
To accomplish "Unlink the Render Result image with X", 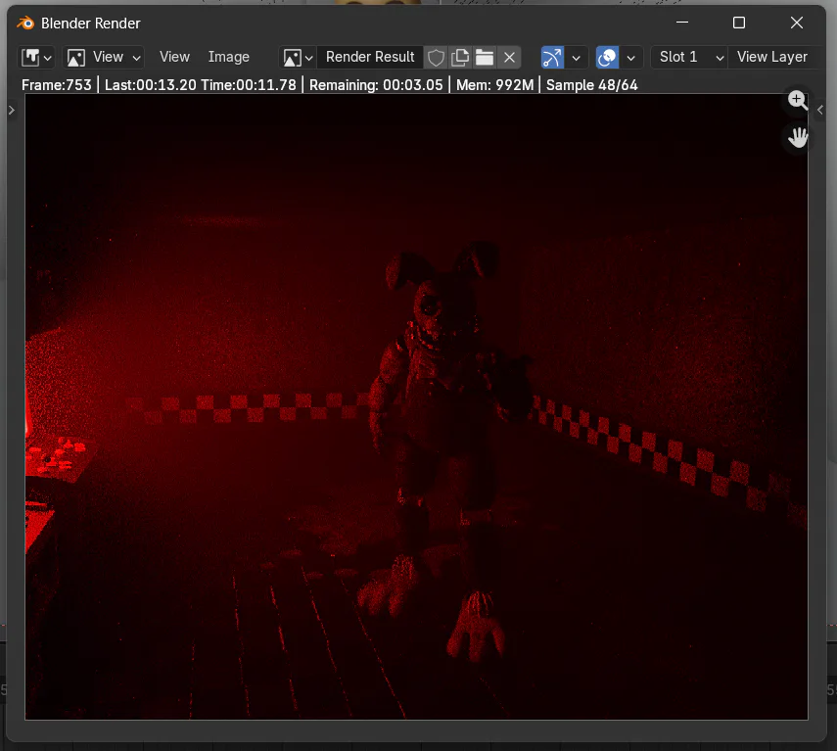I will (x=509, y=57).
